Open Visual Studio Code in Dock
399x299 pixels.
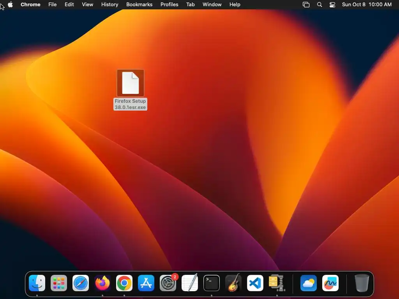255,283
